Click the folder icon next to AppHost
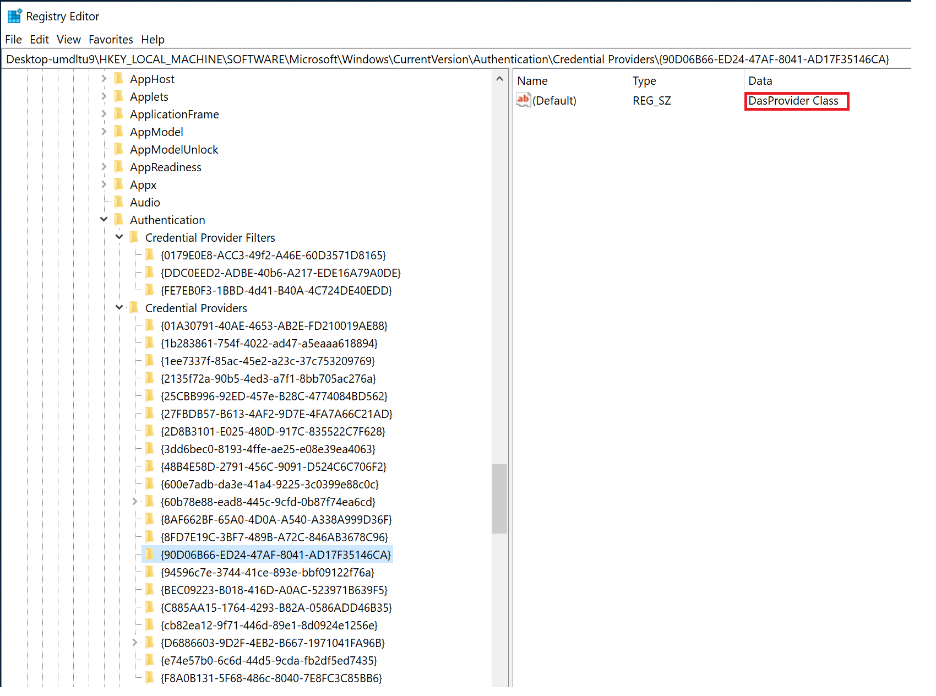This screenshot has height=696, width=936. click(x=119, y=79)
